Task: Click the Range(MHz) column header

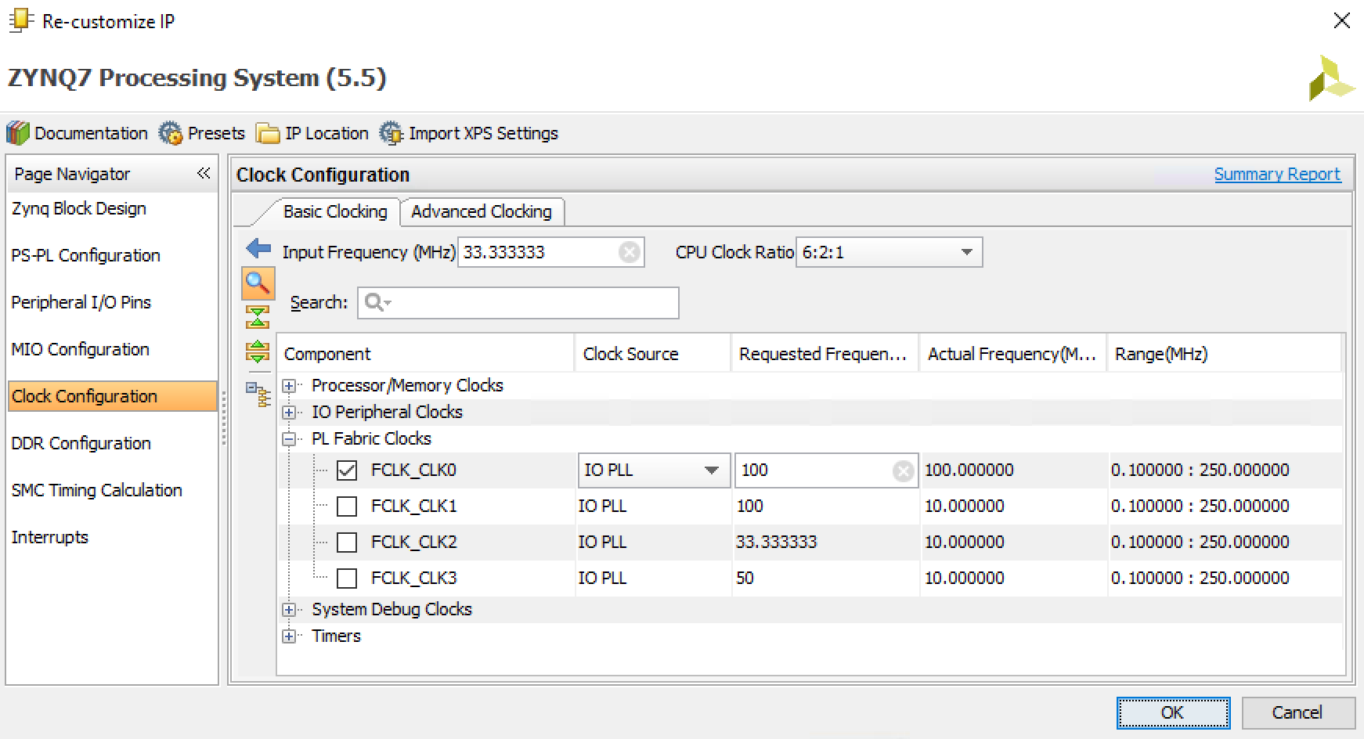Action: click(x=1224, y=354)
